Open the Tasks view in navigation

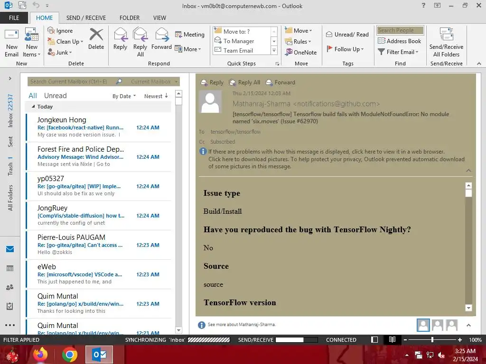10,306
